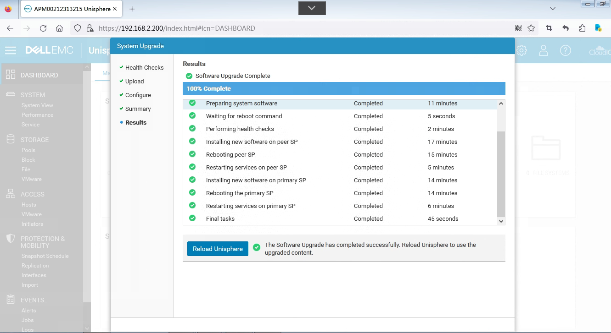
Task: Click the Dashboard grid icon
Action: pos(11,75)
